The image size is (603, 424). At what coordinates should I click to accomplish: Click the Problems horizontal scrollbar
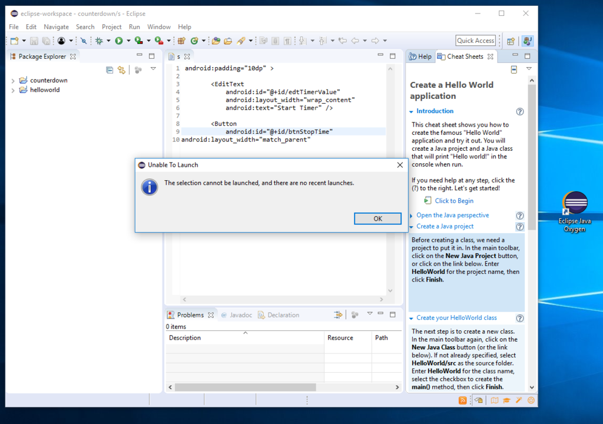tap(246, 387)
